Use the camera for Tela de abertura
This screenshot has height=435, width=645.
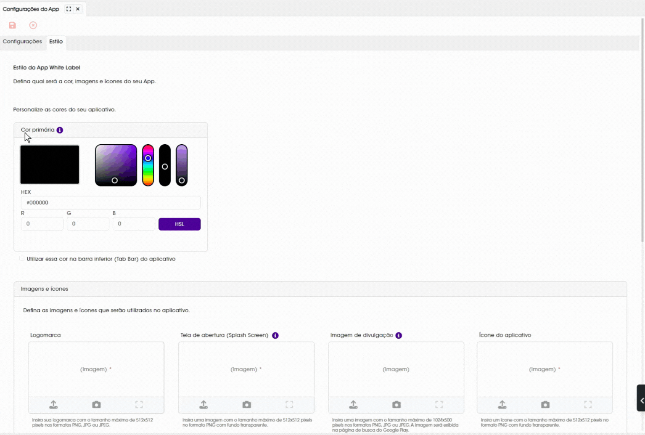pos(247,405)
